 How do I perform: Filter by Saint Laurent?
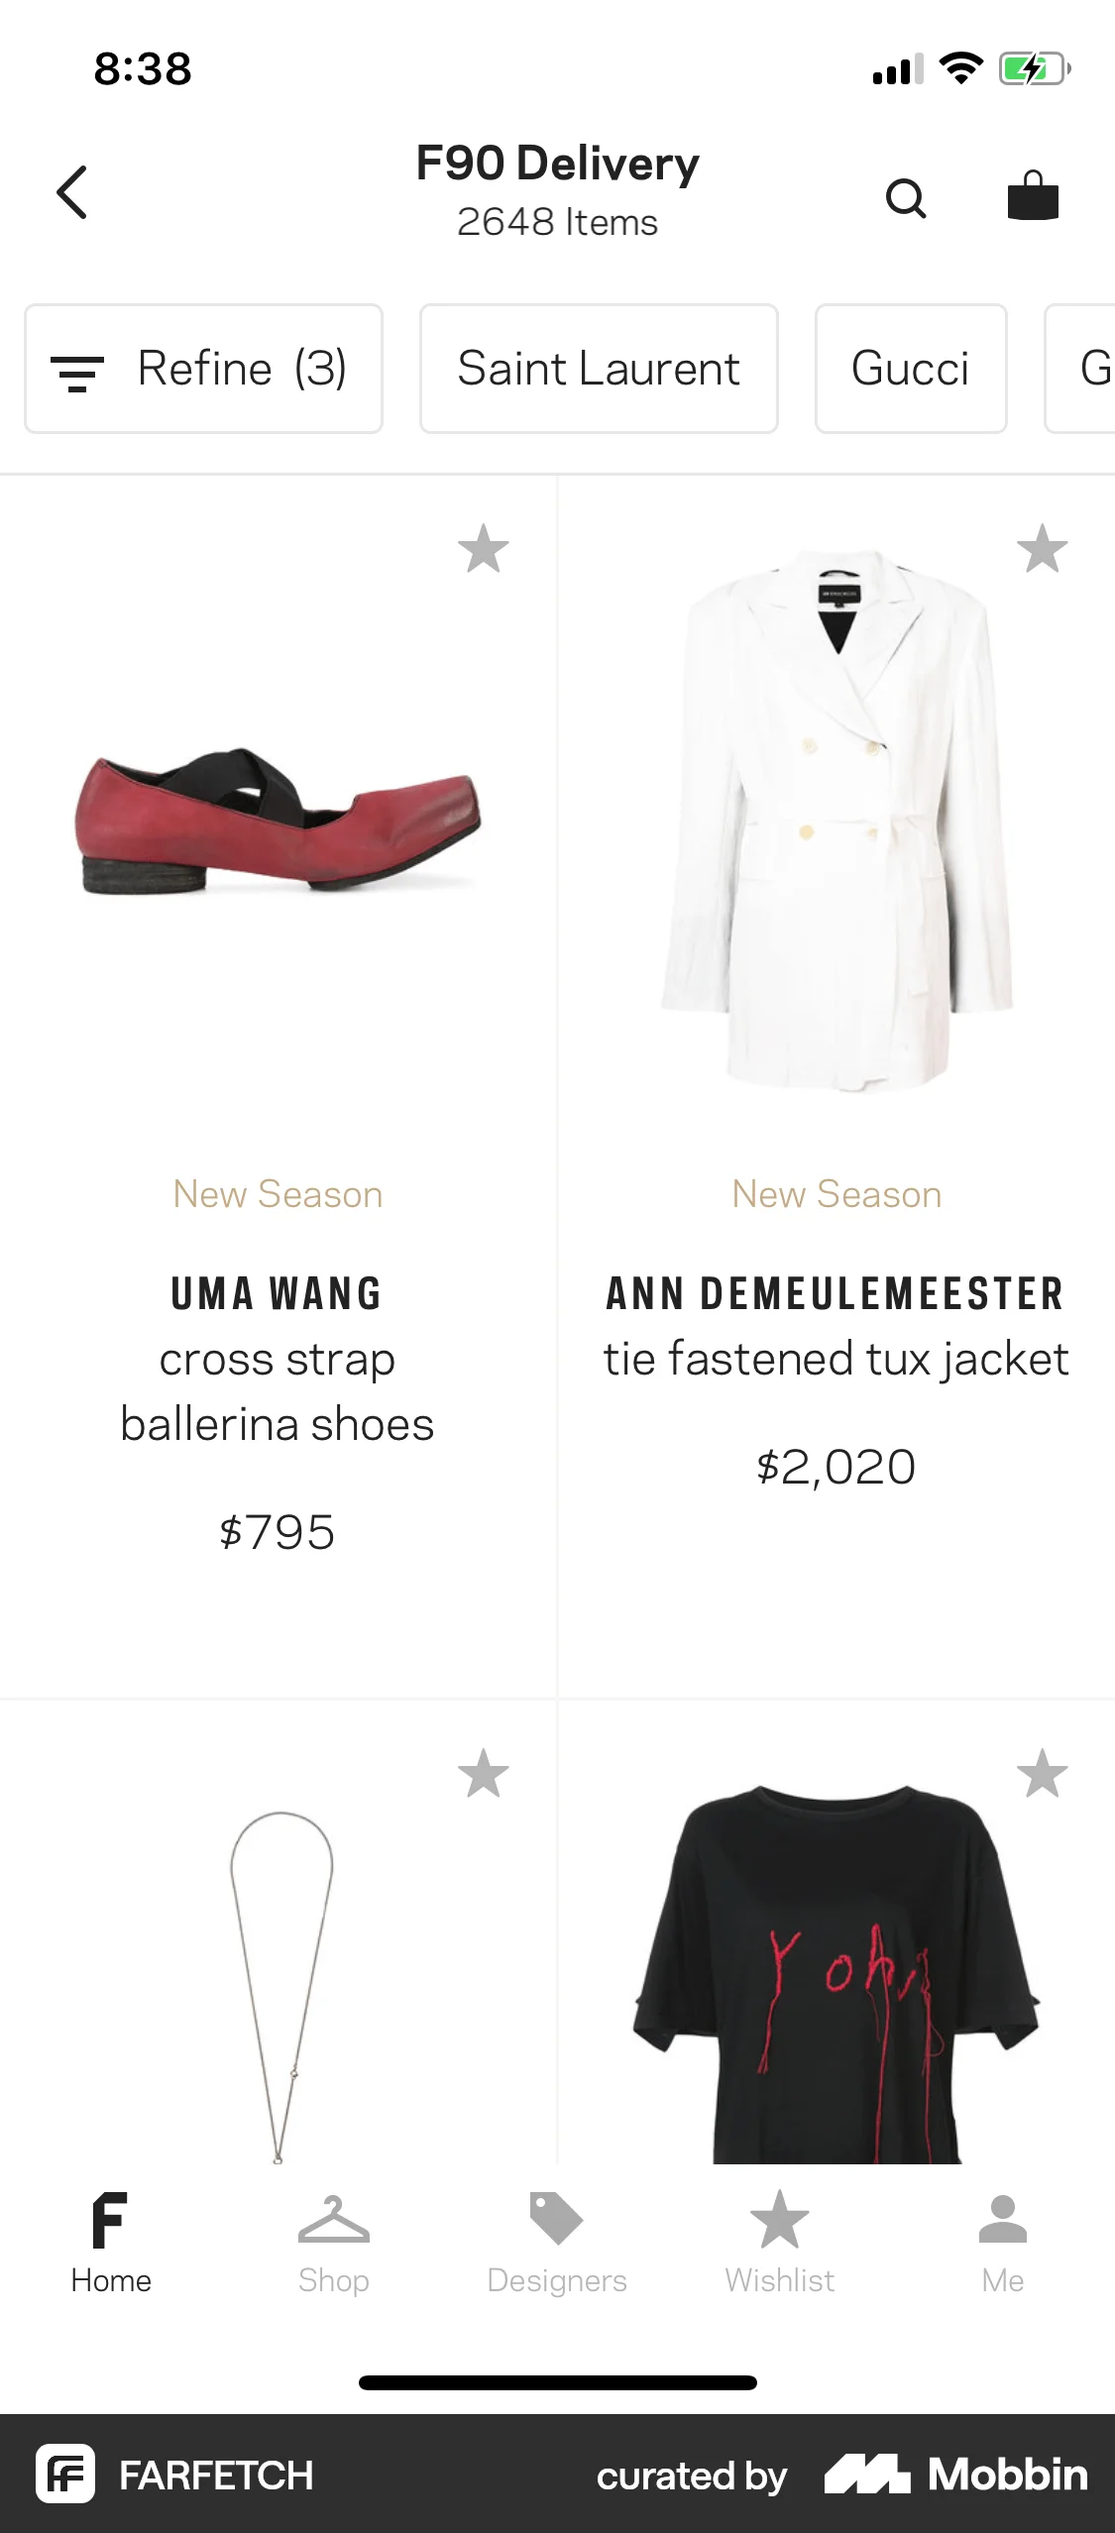[x=598, y=368]
